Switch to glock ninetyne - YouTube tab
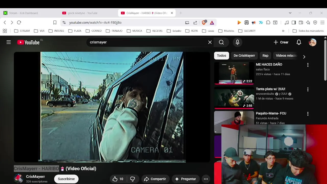 click(x=88, y=13)
